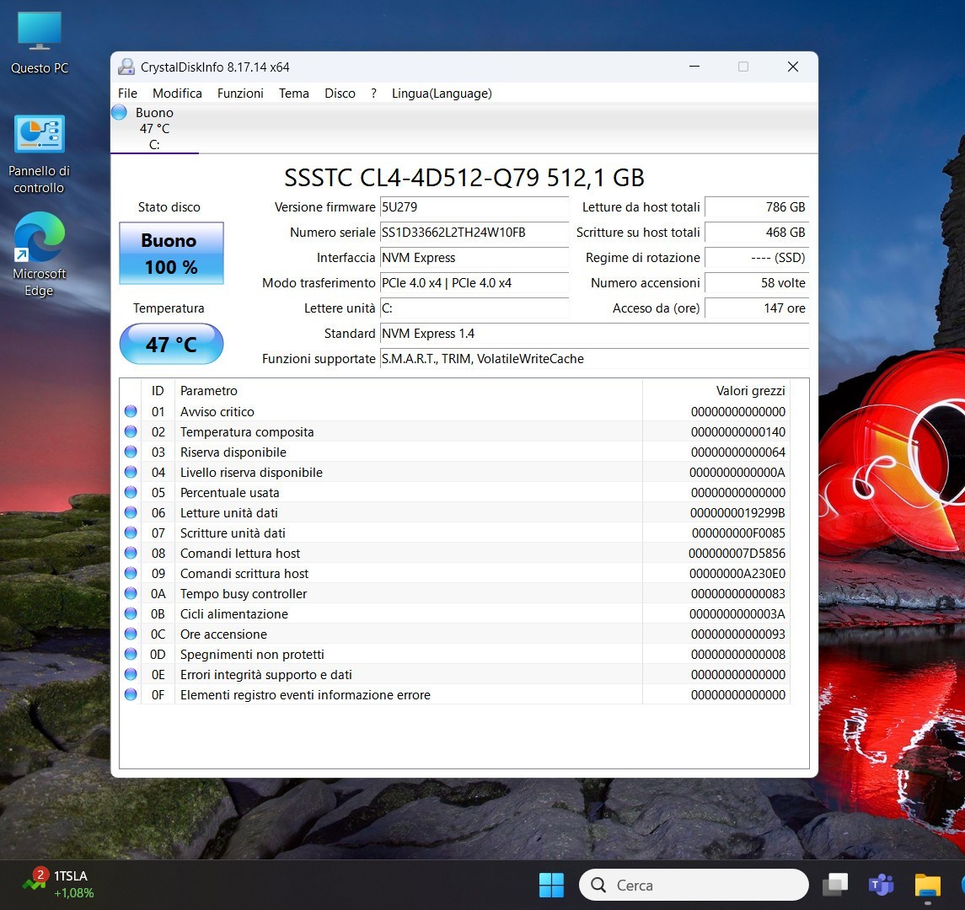This screenshot has width=965, height=910.
Task: Click the blue health orb beside Buono C:
Action: pyautogui.click(x=120, y=112)
